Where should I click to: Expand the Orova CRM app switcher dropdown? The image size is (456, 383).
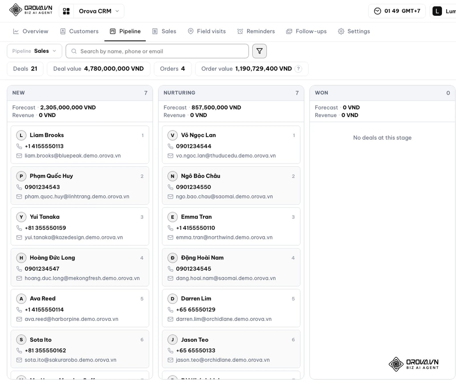point(99,11)
